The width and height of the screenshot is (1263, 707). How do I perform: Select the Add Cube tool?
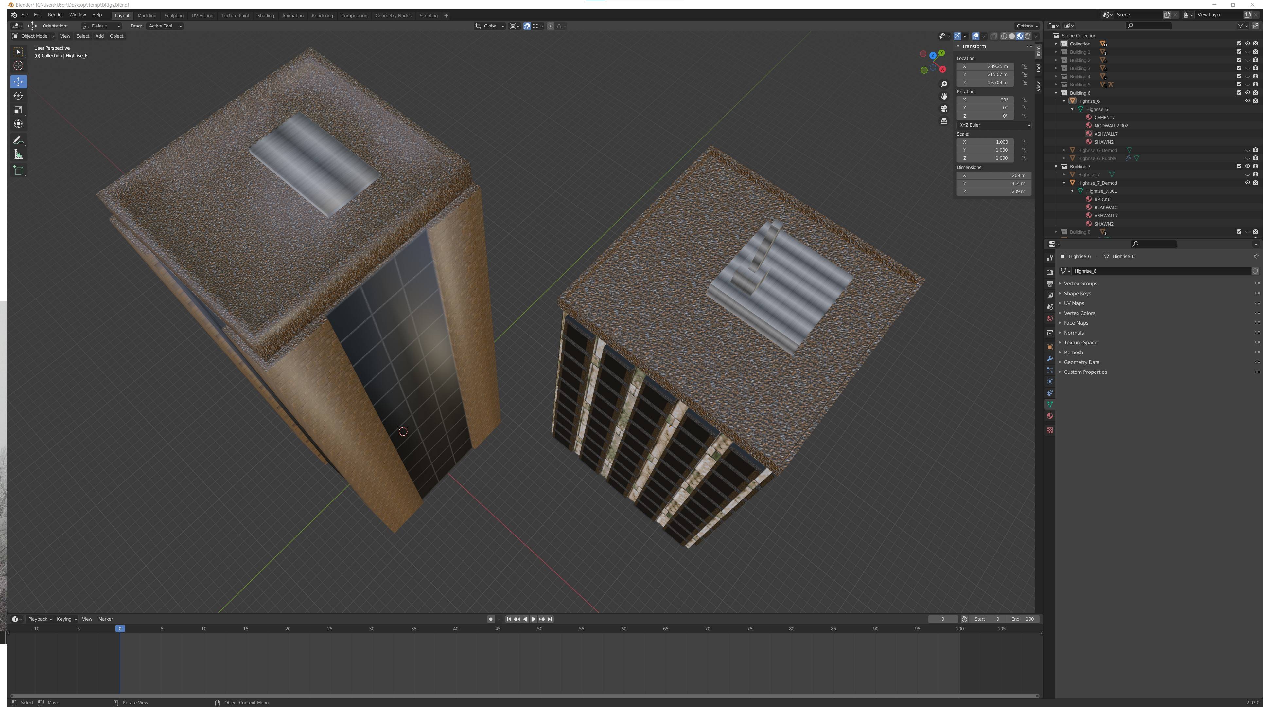point(18,171)
